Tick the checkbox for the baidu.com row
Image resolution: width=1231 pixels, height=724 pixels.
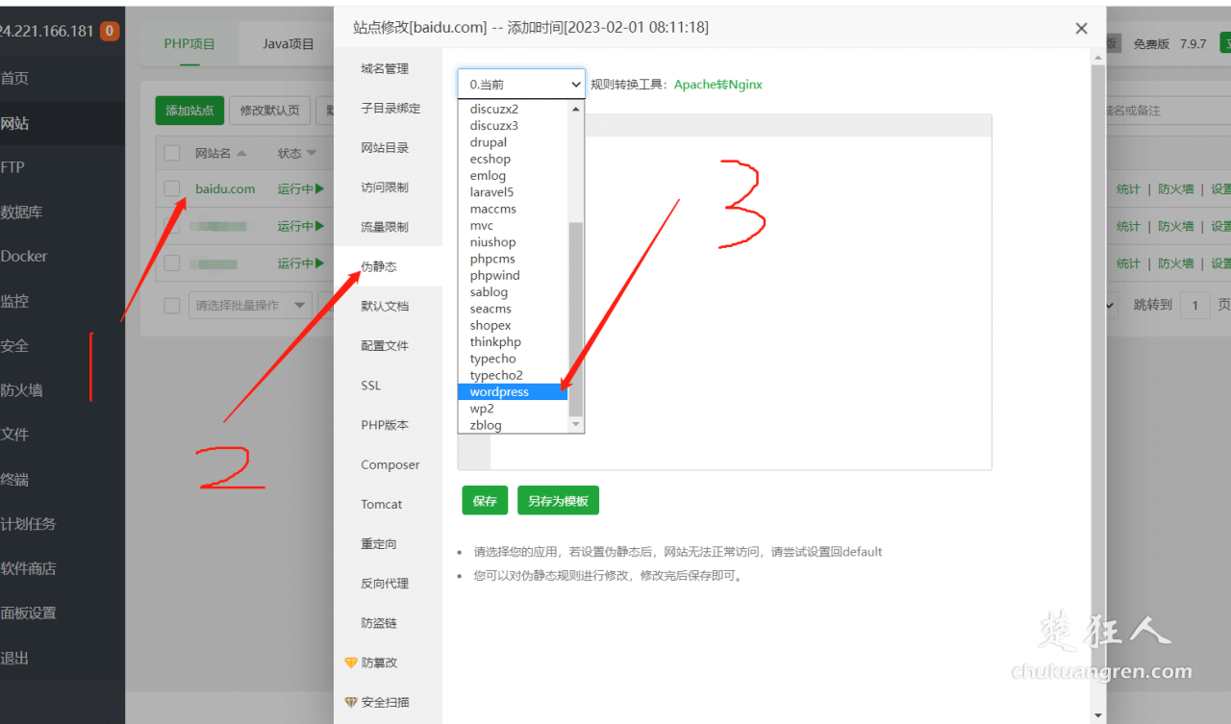172,188
